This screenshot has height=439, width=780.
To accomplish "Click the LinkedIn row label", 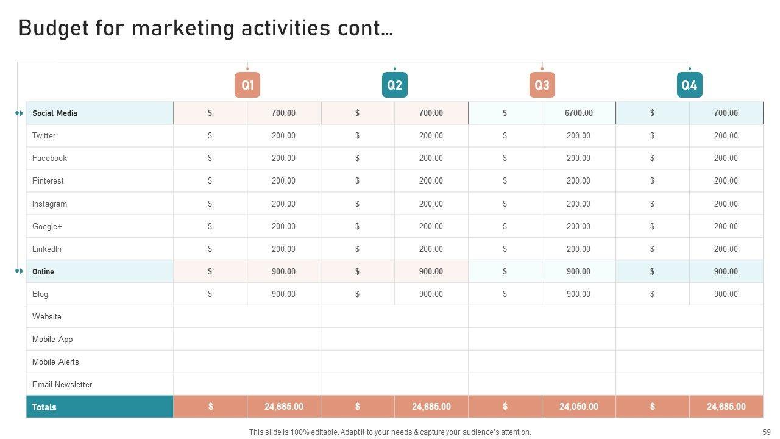I will pyautogui.click(x=47, y=249).
